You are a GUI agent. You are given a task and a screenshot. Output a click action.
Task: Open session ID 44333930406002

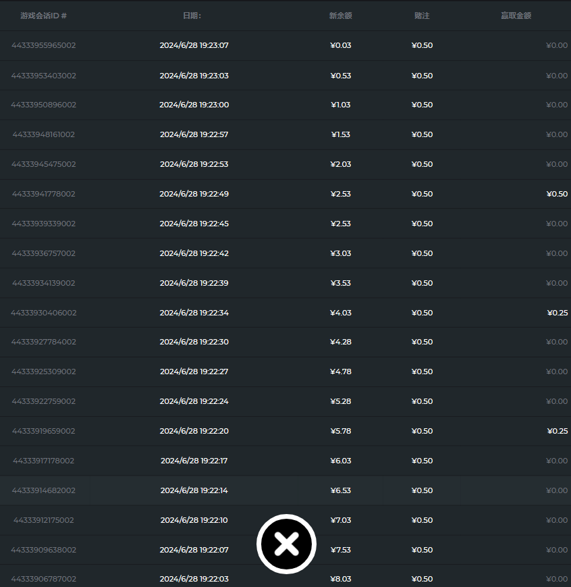(x=44, y=313)
